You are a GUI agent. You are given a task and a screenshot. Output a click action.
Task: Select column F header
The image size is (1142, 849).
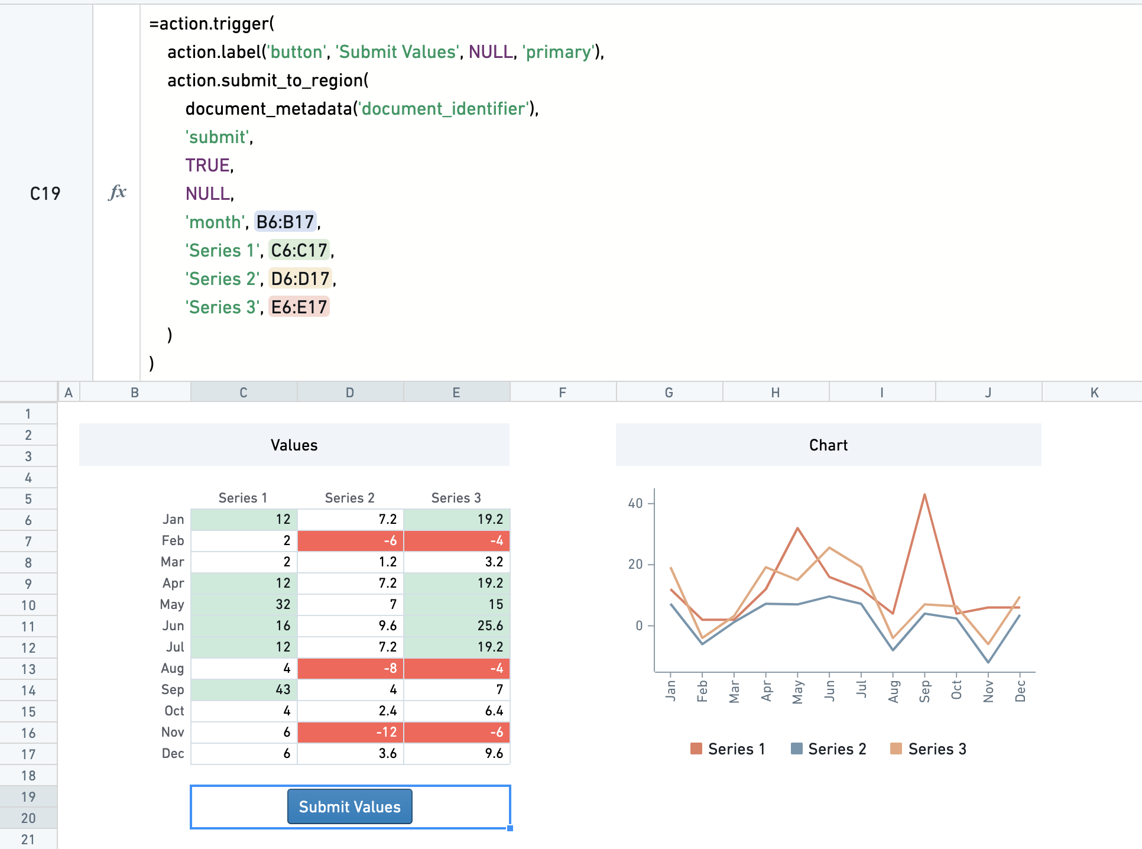pos(563,393)
